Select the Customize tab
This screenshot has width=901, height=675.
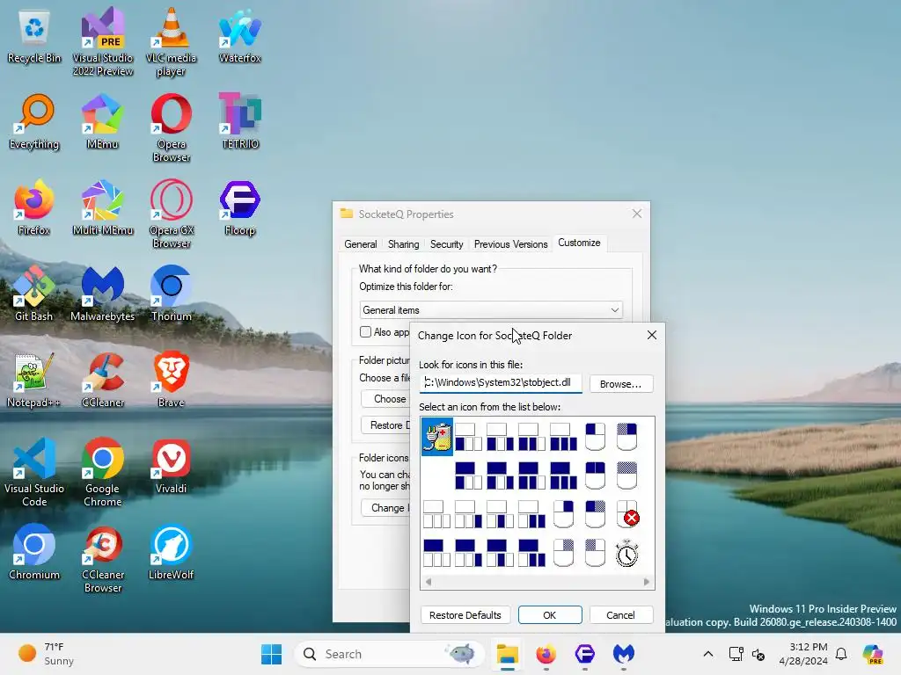[579, 243]
